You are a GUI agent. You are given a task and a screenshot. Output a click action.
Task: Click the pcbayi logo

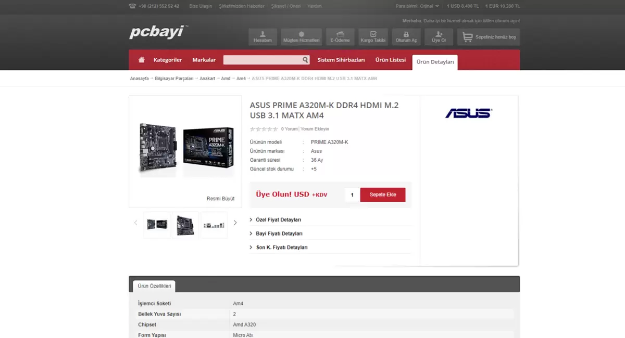pyautogui.click(x=158, y=32)
